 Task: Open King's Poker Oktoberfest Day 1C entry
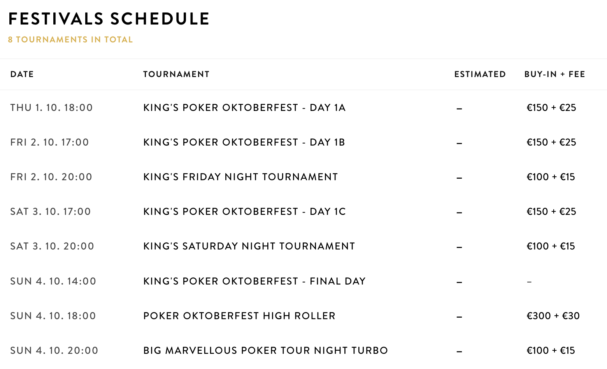[244, 212]
